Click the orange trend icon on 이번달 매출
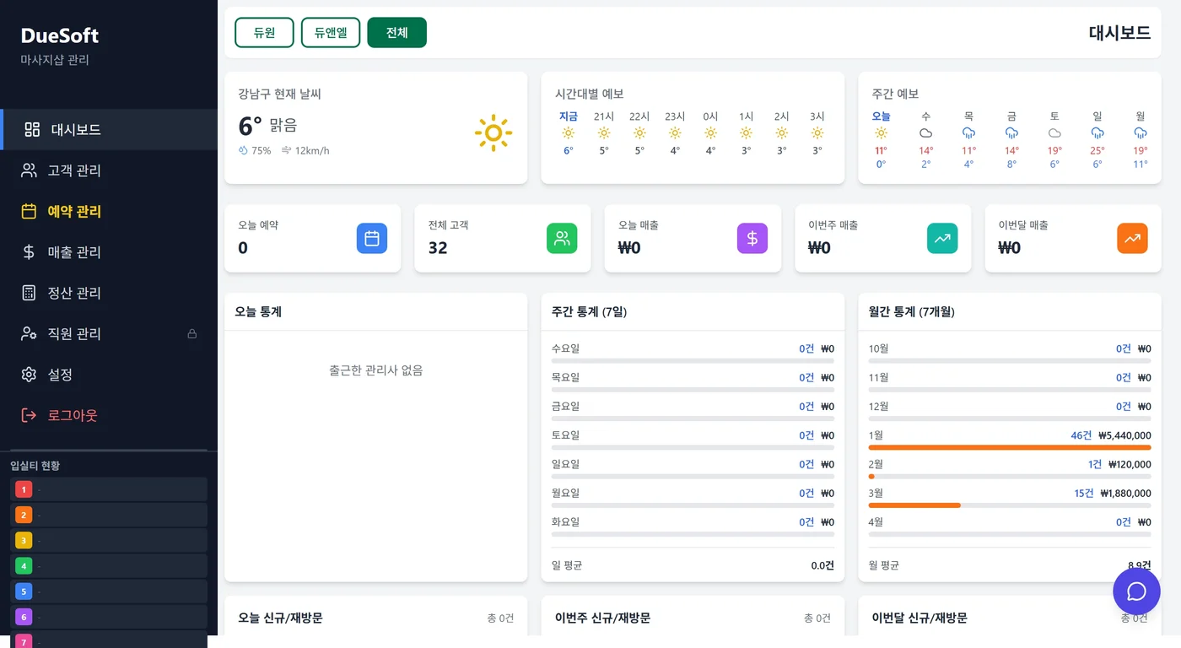 click(1133, 238)
